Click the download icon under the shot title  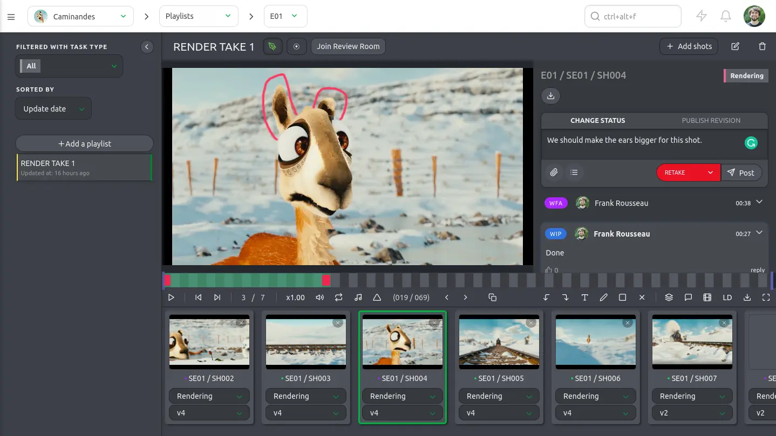550,96
